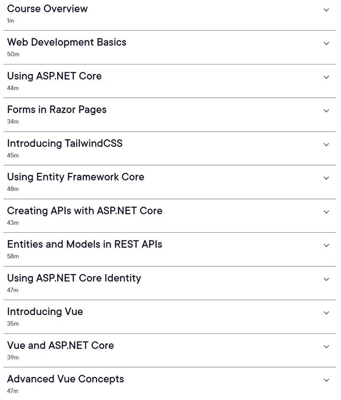Open Entities and Models in REST APIs title
This screenshot has height=400, width=341.
tap(85, 244)
